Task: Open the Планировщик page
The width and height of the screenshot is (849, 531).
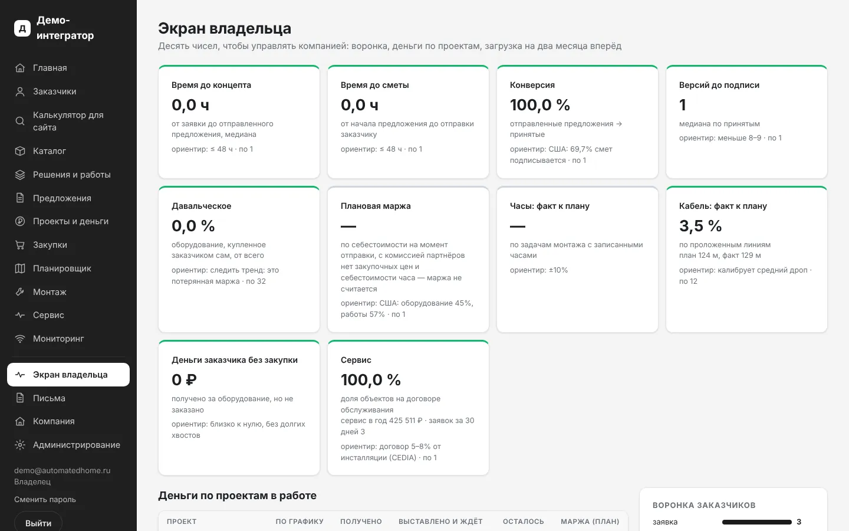Action: point(68,268)
